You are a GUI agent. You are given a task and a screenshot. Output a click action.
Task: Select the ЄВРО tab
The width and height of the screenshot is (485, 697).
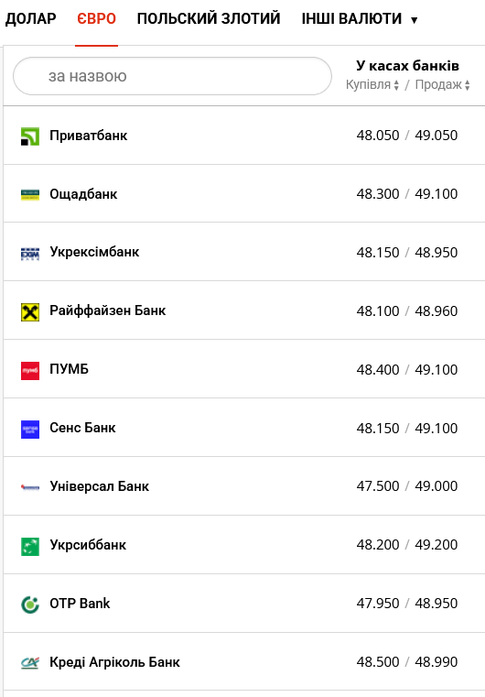pos(96,18)
